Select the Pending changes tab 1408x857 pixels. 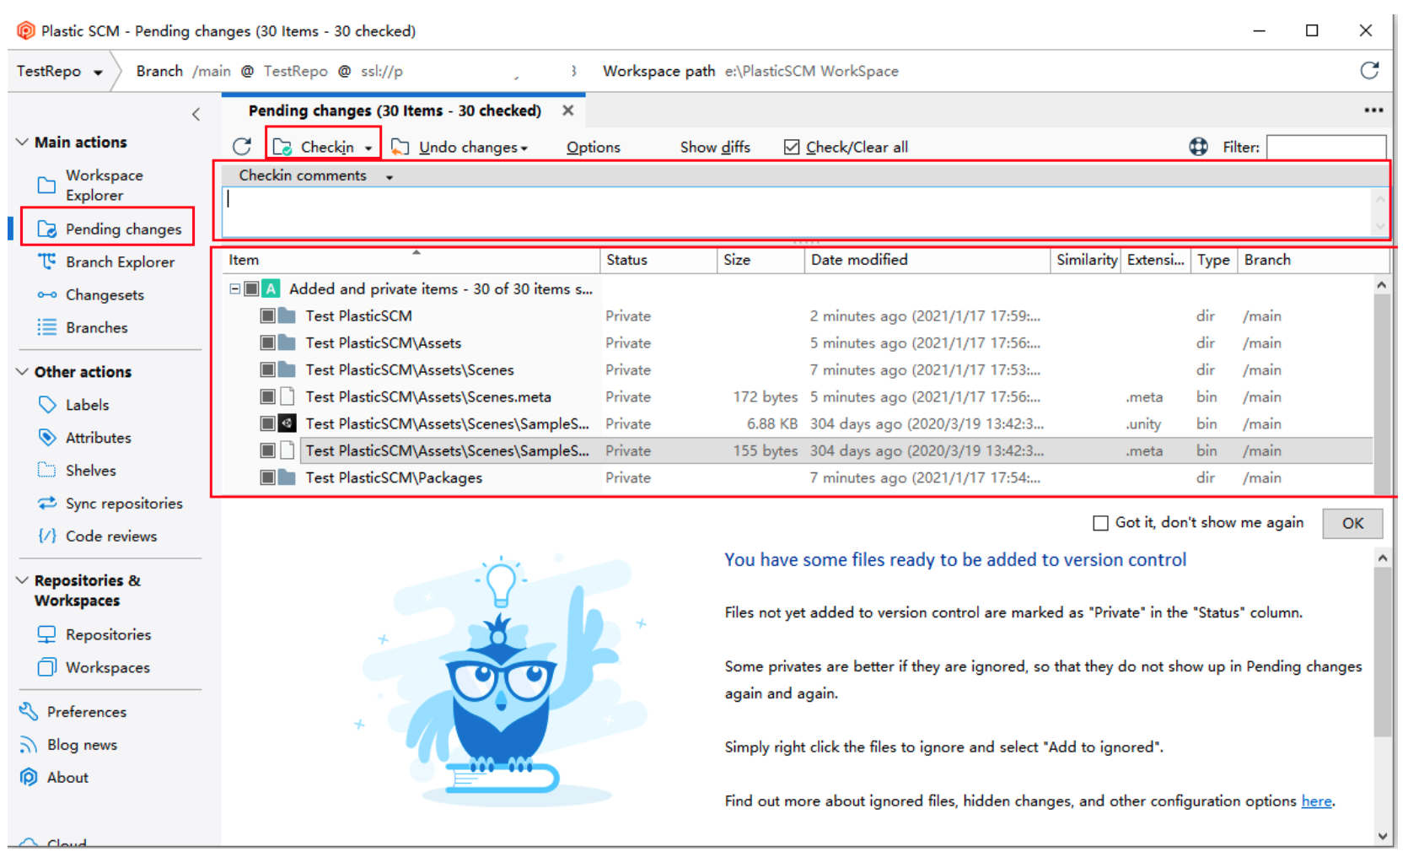point(395,110)
